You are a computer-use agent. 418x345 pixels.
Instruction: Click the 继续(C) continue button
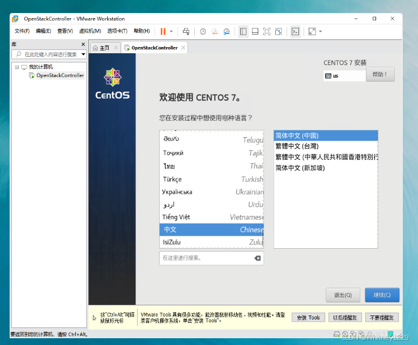[382, 295]
